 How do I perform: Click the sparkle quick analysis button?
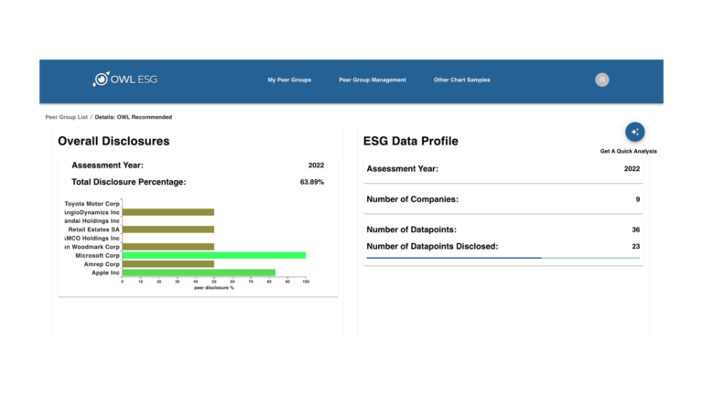[x=634, y=132]
